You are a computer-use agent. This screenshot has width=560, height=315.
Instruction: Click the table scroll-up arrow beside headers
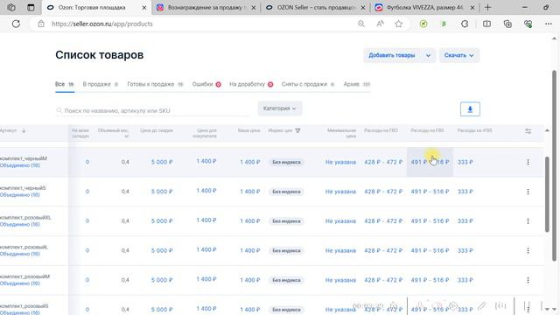coord(547,130)
